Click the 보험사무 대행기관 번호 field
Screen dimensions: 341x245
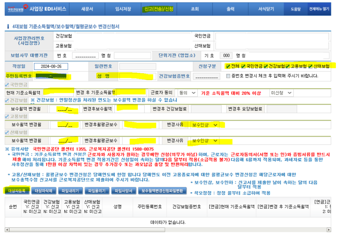click(x=85, y=56)
